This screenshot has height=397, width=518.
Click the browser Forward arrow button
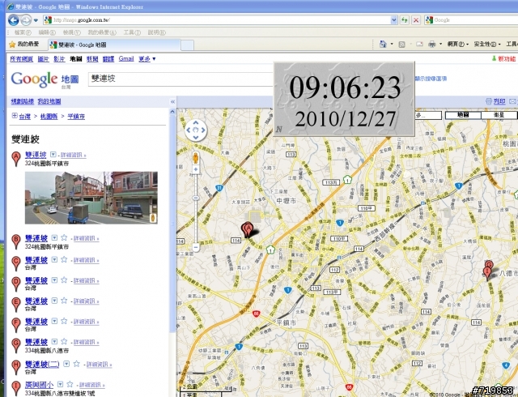26,20
